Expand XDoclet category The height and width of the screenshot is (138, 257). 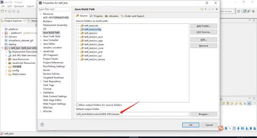(41, 111)
